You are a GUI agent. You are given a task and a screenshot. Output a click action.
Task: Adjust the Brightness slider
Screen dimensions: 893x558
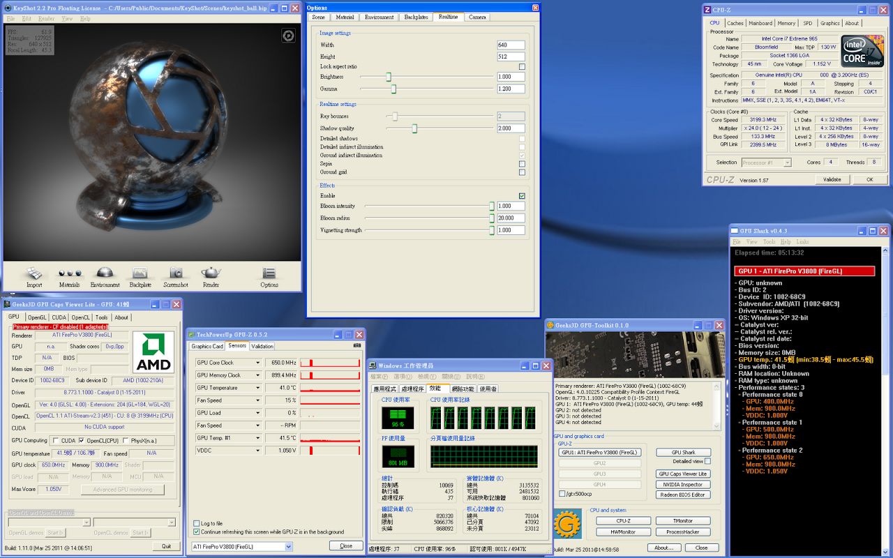click(389, 77)
